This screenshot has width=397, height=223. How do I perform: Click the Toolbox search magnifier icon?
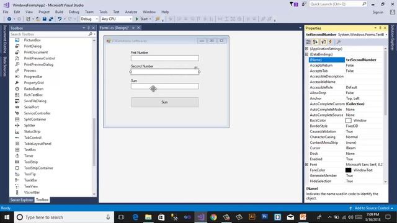point(91,34)
